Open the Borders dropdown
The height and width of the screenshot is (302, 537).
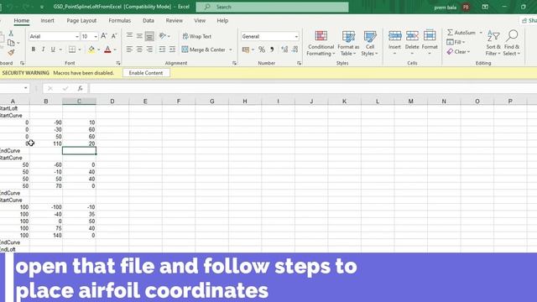click(x=80, y=50)
